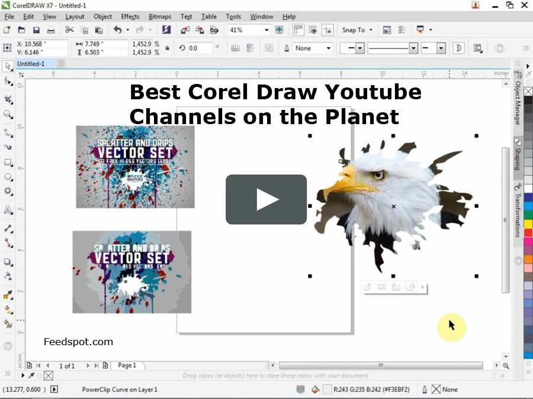The width and height of the screenshot is (533, 399).
Task: Select the Crop tool
Action: [x=8, y=99]
